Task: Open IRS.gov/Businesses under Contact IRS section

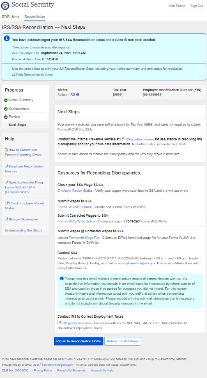Action: click(x=76, y=323)
